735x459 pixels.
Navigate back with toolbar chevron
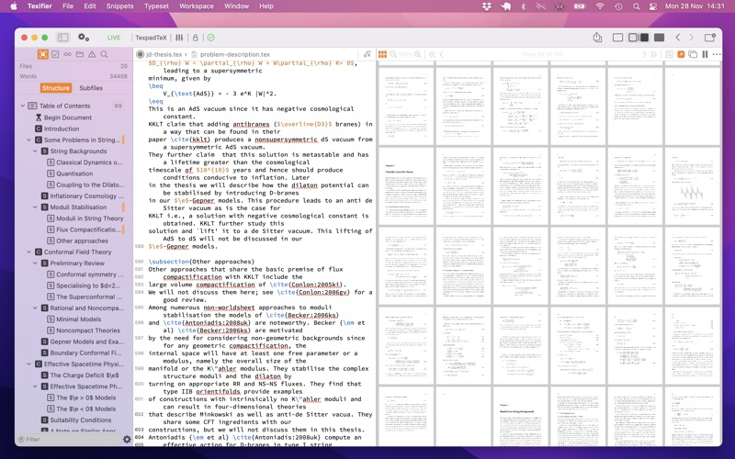click(677, 38)
